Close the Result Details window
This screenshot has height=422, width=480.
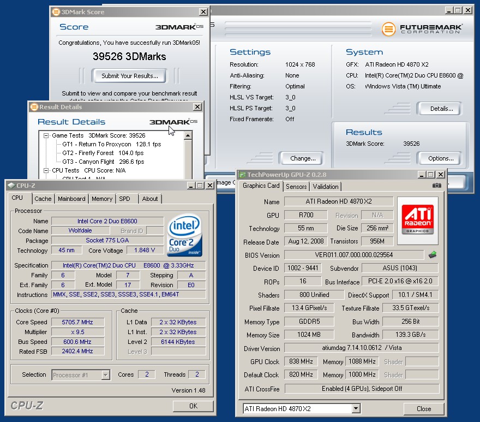(197, 107)
